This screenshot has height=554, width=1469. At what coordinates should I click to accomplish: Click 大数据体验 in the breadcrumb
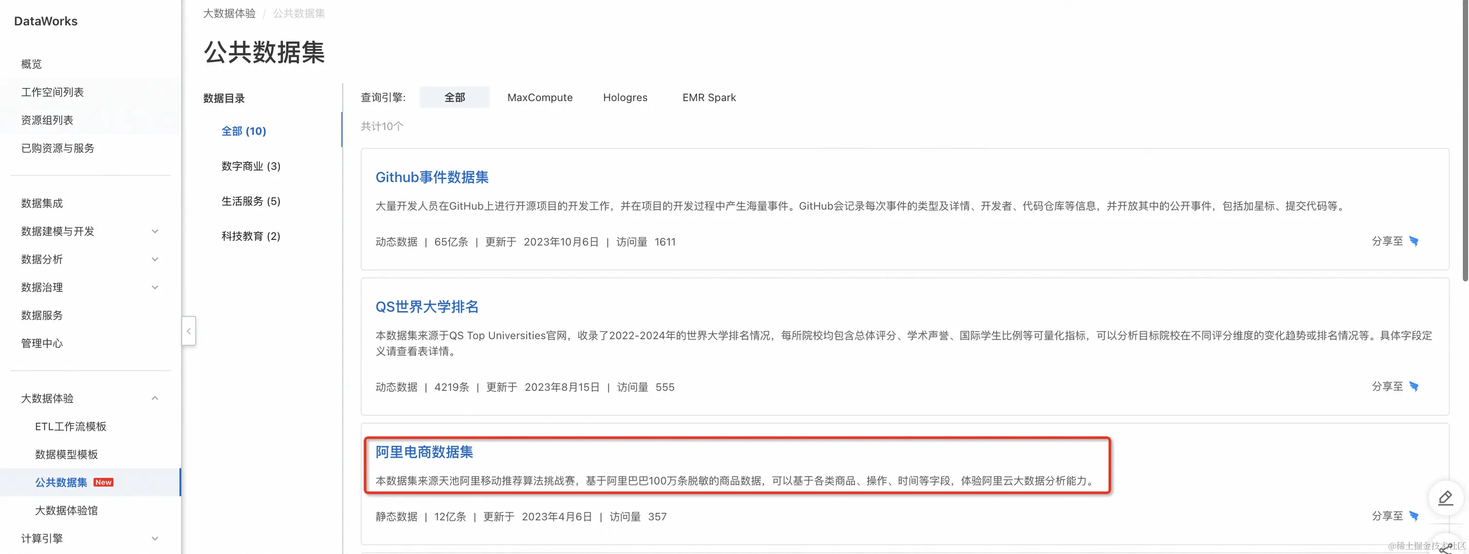point(229,13)
